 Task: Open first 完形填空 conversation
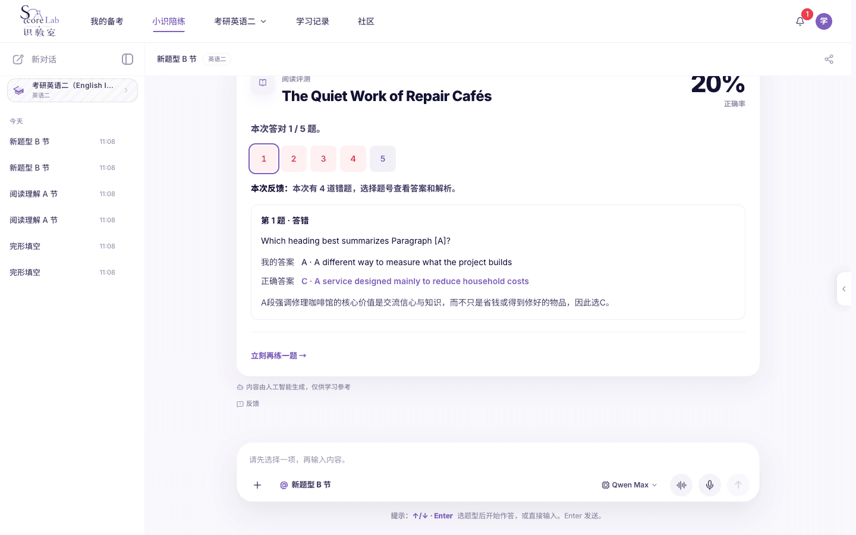click(x=73, y=246)
